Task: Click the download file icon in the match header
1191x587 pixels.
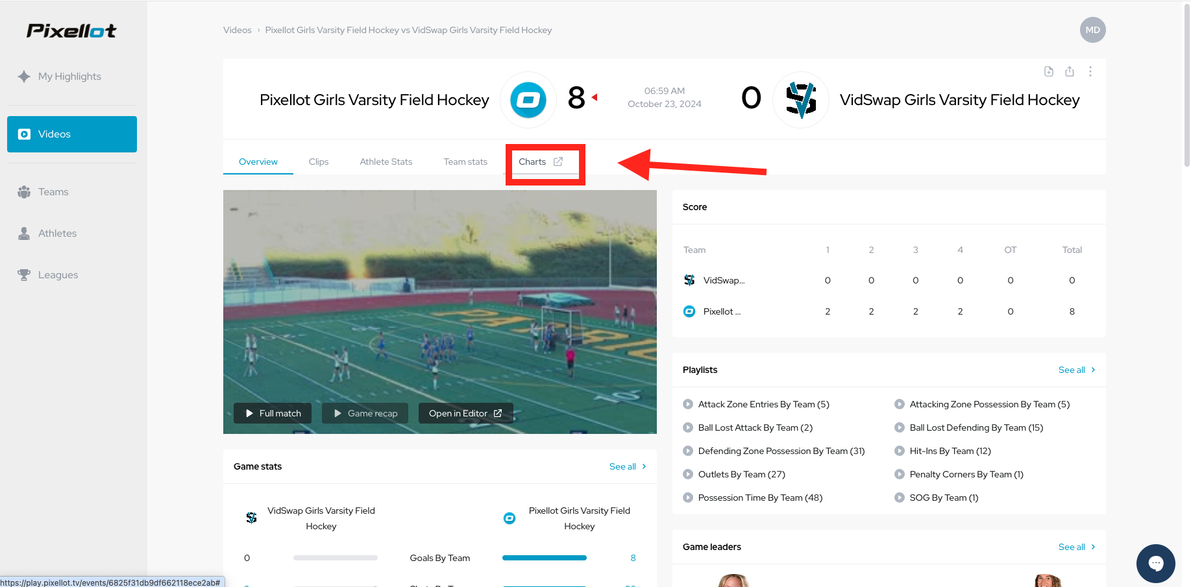Action: [1049, 71]
